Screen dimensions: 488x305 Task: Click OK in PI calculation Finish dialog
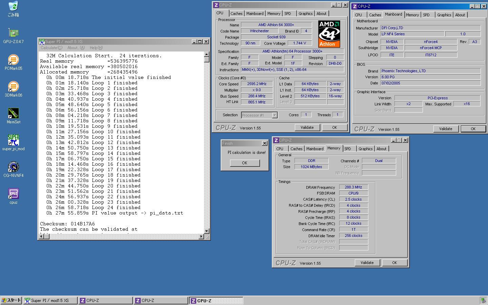point(245,163)
